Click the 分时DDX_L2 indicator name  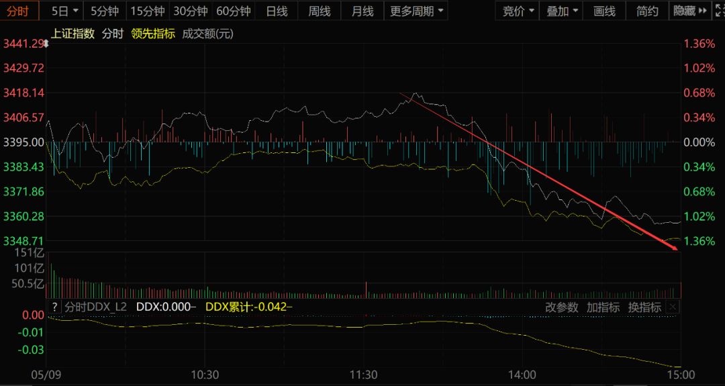coord(96,307)
